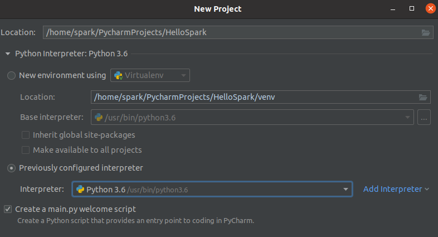Click Python icon in Virtualenv dropdown
This screenshot has height=237, width=438.
pos(119,75)
